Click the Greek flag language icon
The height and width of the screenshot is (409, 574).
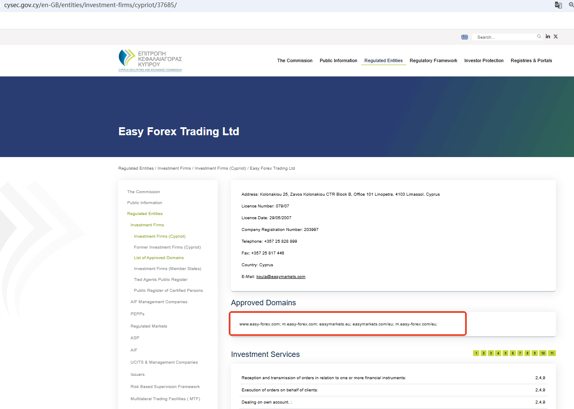464,37
